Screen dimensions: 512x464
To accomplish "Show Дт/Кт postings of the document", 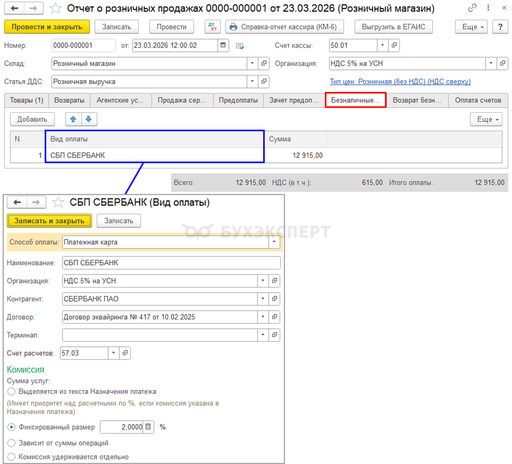I will coord(213,27).
